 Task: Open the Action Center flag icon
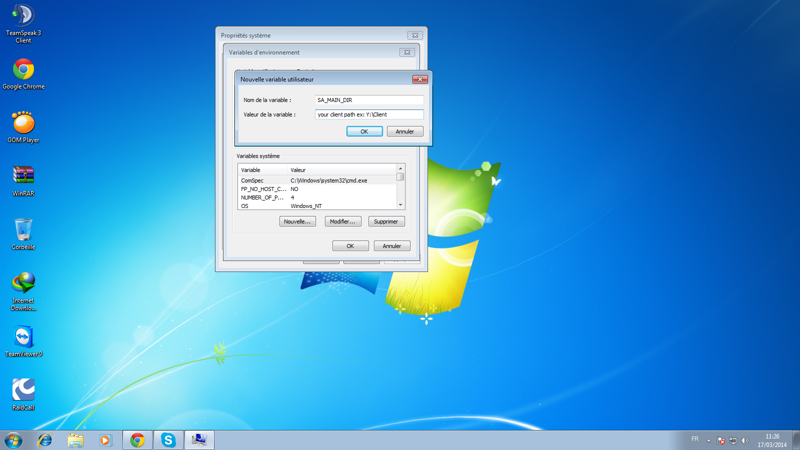pyautogui.click(x=721, y=440)
